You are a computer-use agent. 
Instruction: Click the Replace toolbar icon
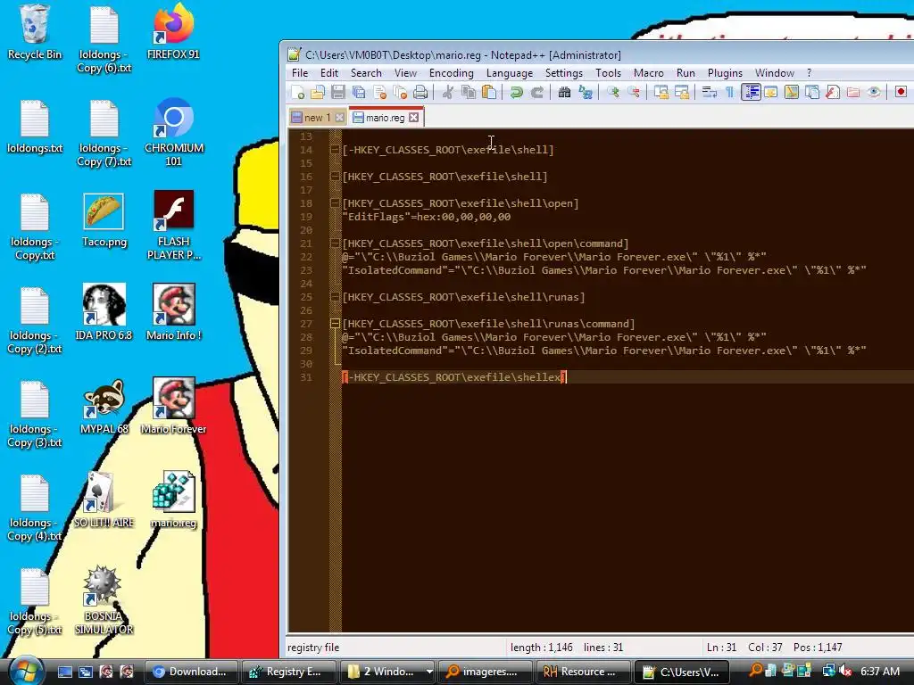point(586,92)
